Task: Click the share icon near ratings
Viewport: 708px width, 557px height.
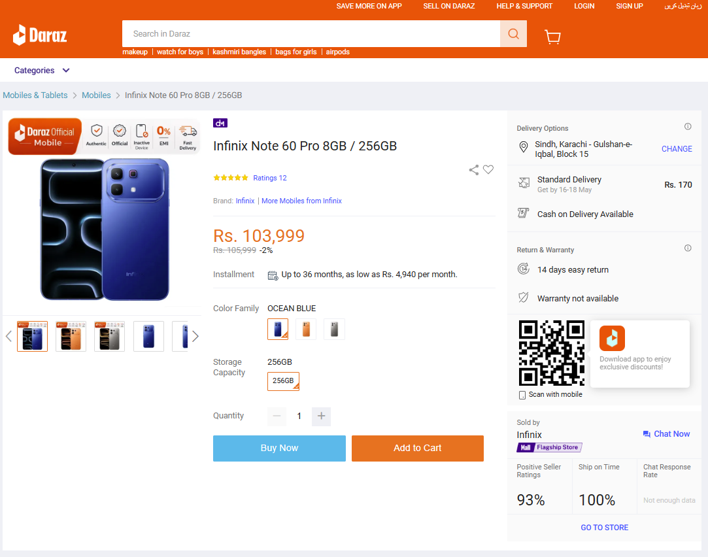Action: pos(474,170)
